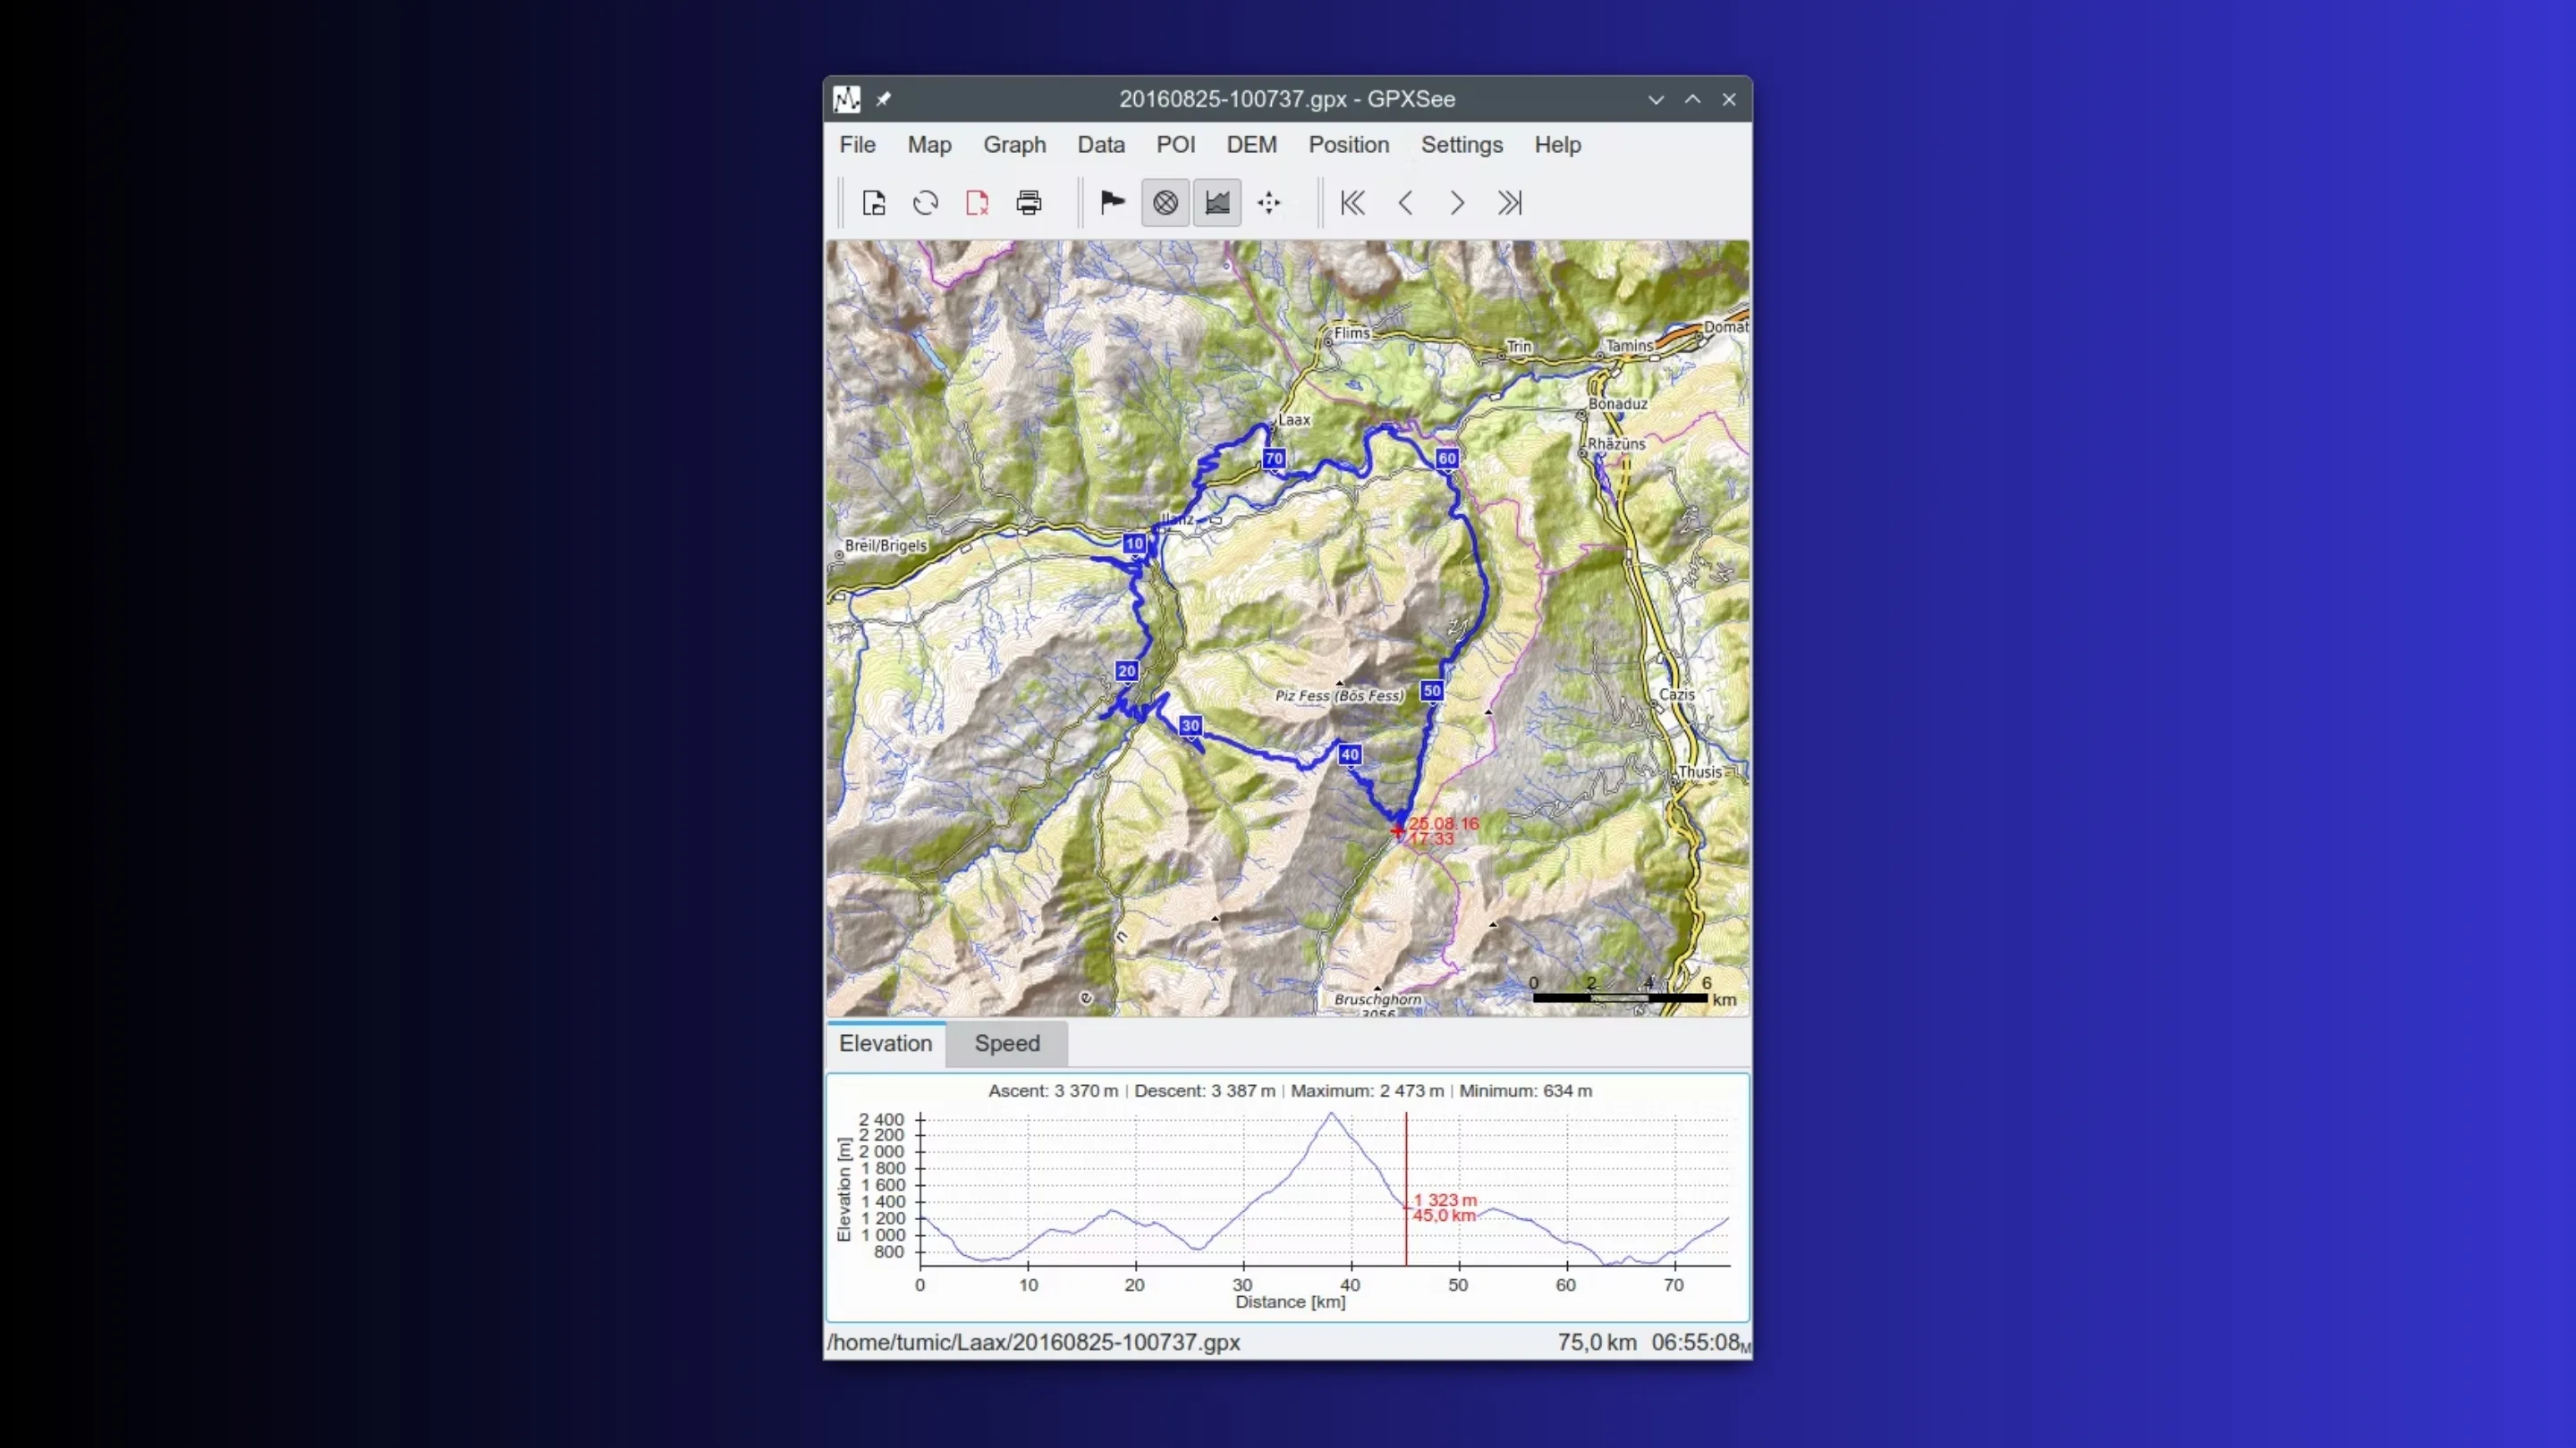
Task: Go to the next file arrow
Action: pyautogui.click(x=1457, y=203)
